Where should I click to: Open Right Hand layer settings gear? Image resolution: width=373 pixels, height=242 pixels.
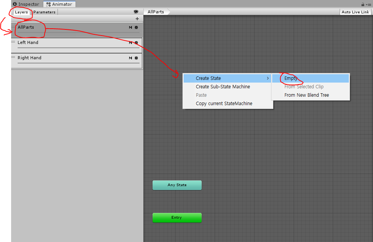(136, 58)
